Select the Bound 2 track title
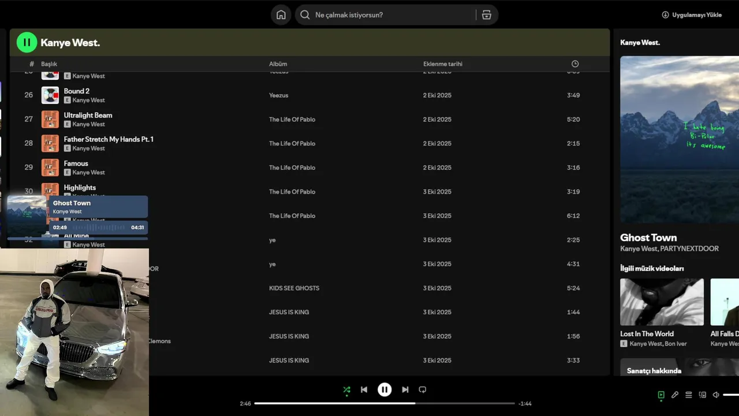This screenshot has width=739, height=416. pos(77,91)
